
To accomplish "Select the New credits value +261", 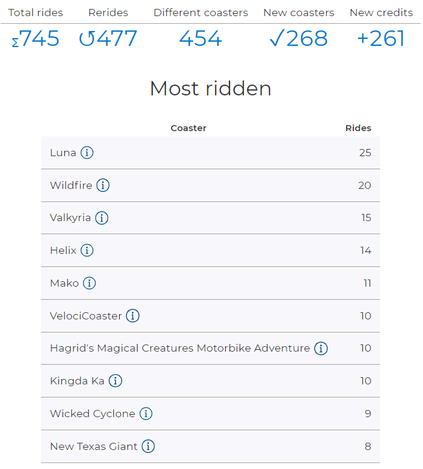I will click(x=381, y=39).
